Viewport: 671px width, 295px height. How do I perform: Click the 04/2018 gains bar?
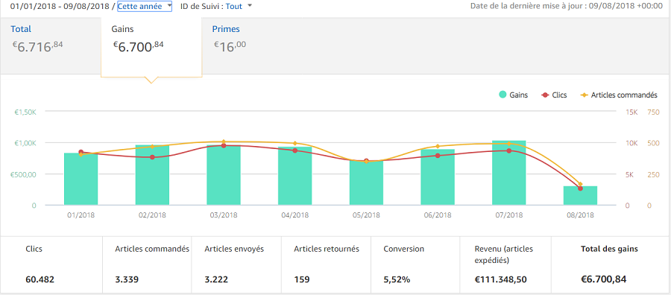pos(294,176)
